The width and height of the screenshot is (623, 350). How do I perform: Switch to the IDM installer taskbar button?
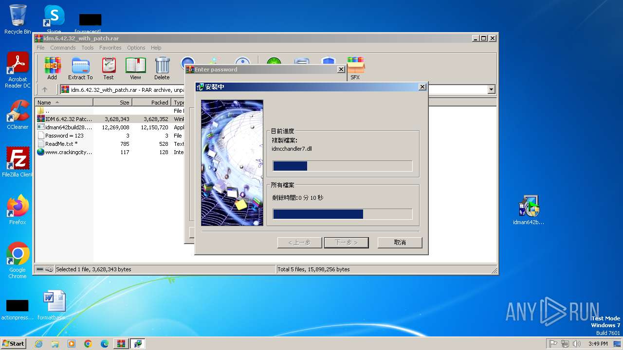pos(138,344)
